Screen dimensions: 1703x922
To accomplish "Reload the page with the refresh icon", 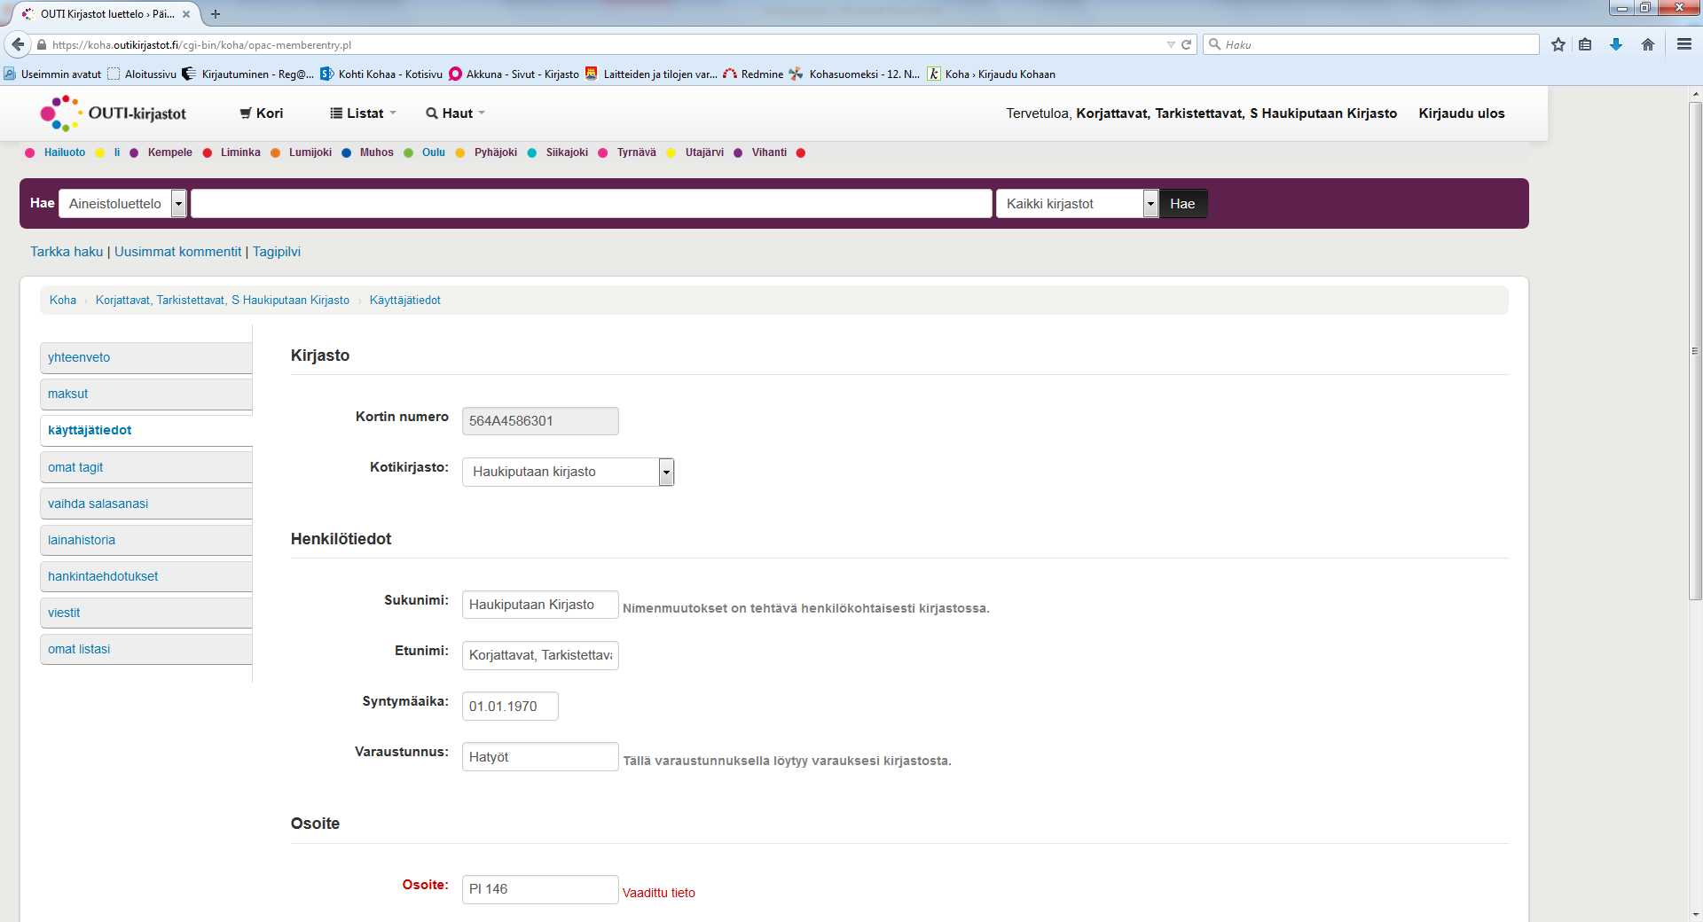I will [x=1186, y=44].
